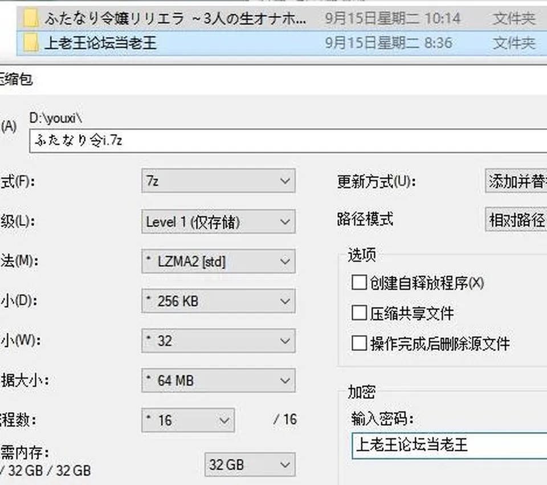Open the 7z archive format dropdown

click(218, 181)
